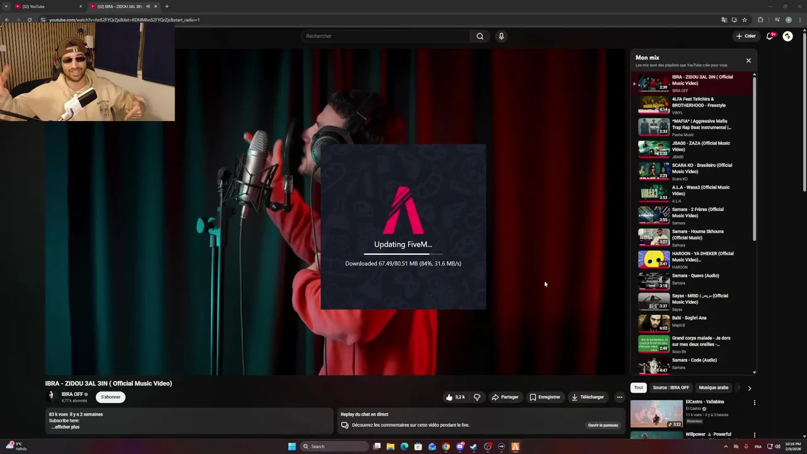Open Google Chrome from taskbar

click(446, 446)
